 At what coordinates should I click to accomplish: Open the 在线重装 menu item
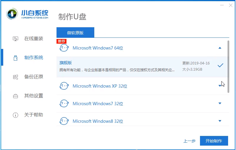click(34, 39)
